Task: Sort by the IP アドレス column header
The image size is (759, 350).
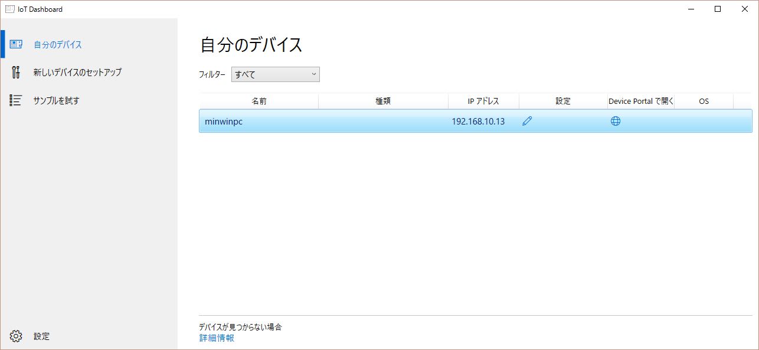Action: coord(483,101)
